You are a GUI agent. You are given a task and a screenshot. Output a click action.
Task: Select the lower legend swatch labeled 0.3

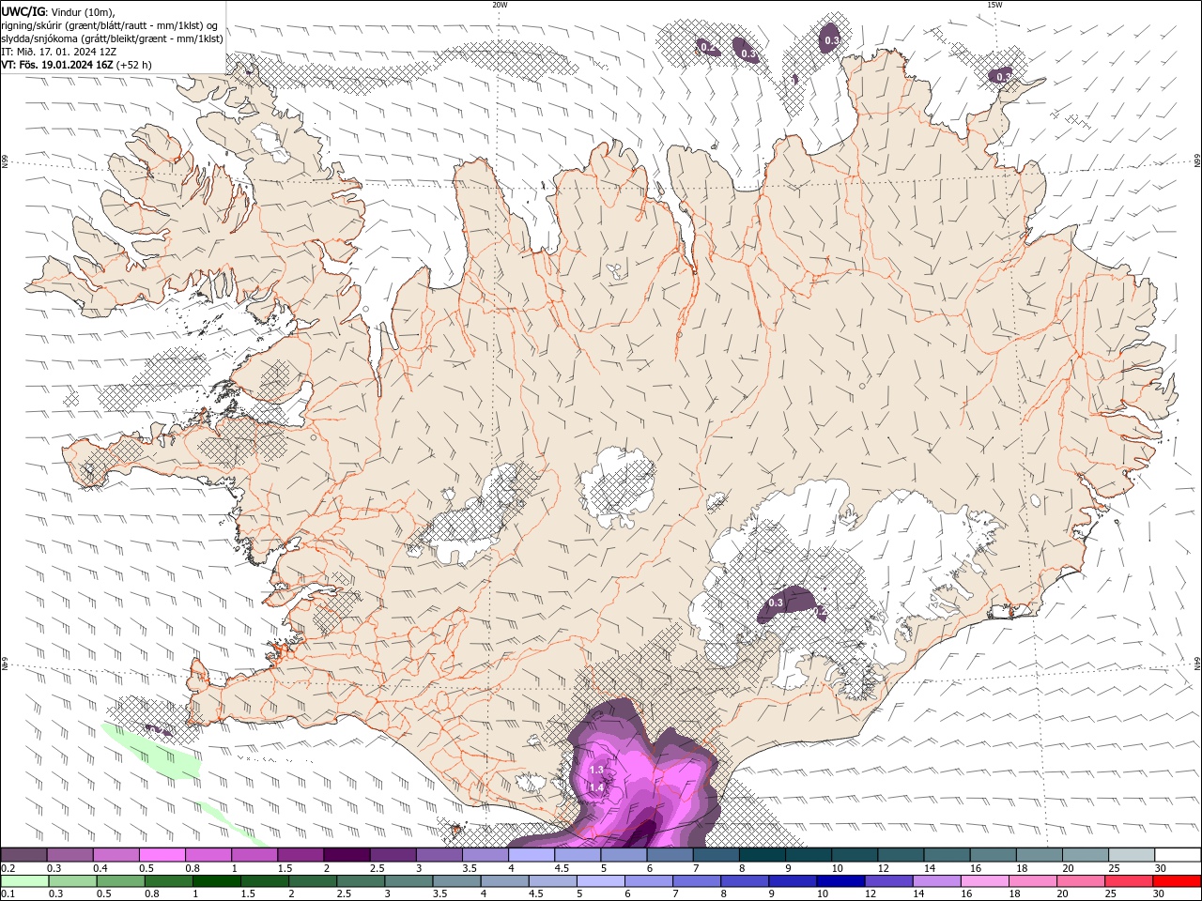[72, 881]
